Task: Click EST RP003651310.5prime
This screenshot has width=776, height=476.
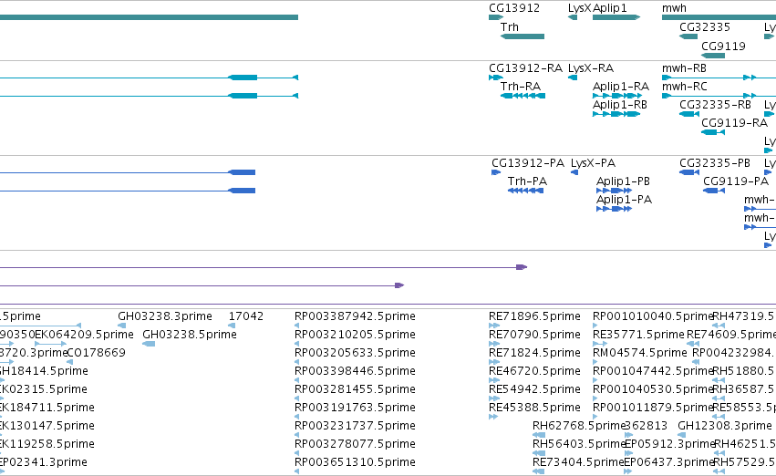Action: click(355, 462)
